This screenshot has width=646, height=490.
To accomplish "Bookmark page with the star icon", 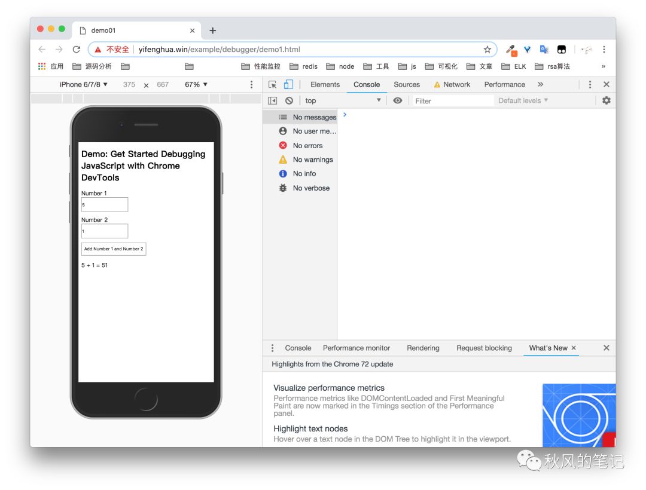I will coord(487,50).
